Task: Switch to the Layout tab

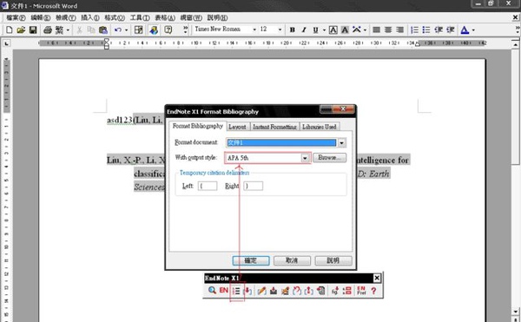Action: 237,127
